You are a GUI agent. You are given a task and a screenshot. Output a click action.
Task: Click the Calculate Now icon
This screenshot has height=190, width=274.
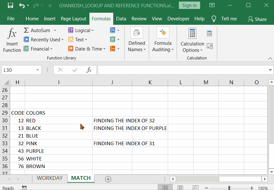(x=209, y=33)
